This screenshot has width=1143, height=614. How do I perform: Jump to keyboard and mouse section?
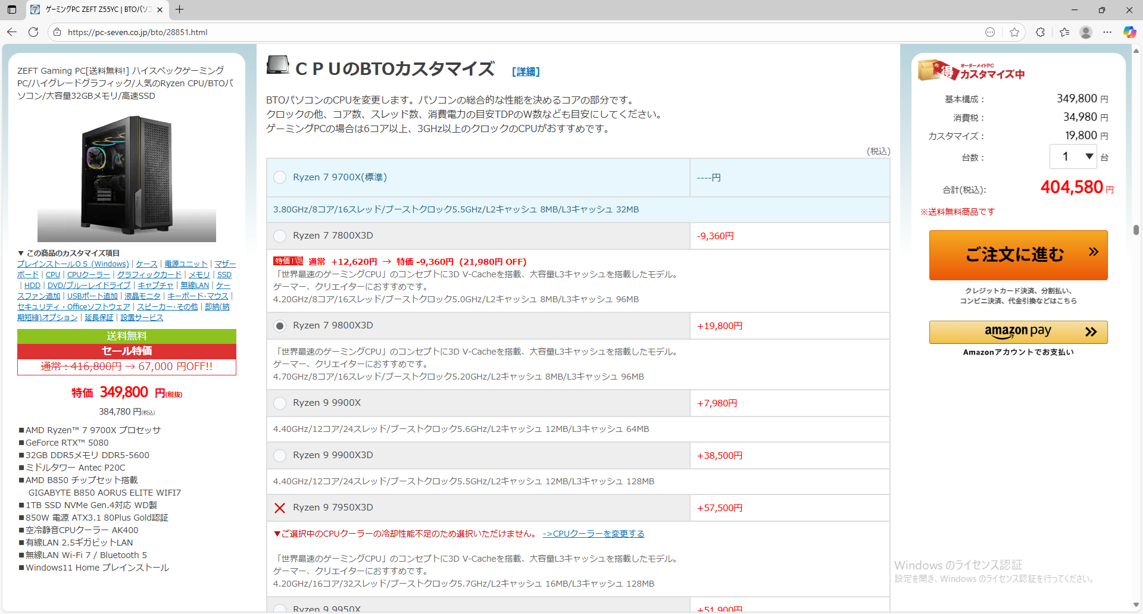pos(198,296)
